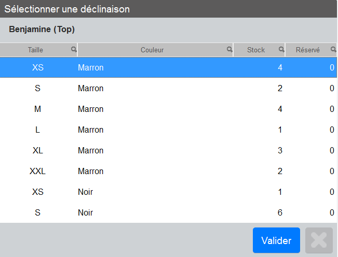Click the Réservé column header label
Image resolution: width=338 pixels, height=257 pixels.
point(307,50)
